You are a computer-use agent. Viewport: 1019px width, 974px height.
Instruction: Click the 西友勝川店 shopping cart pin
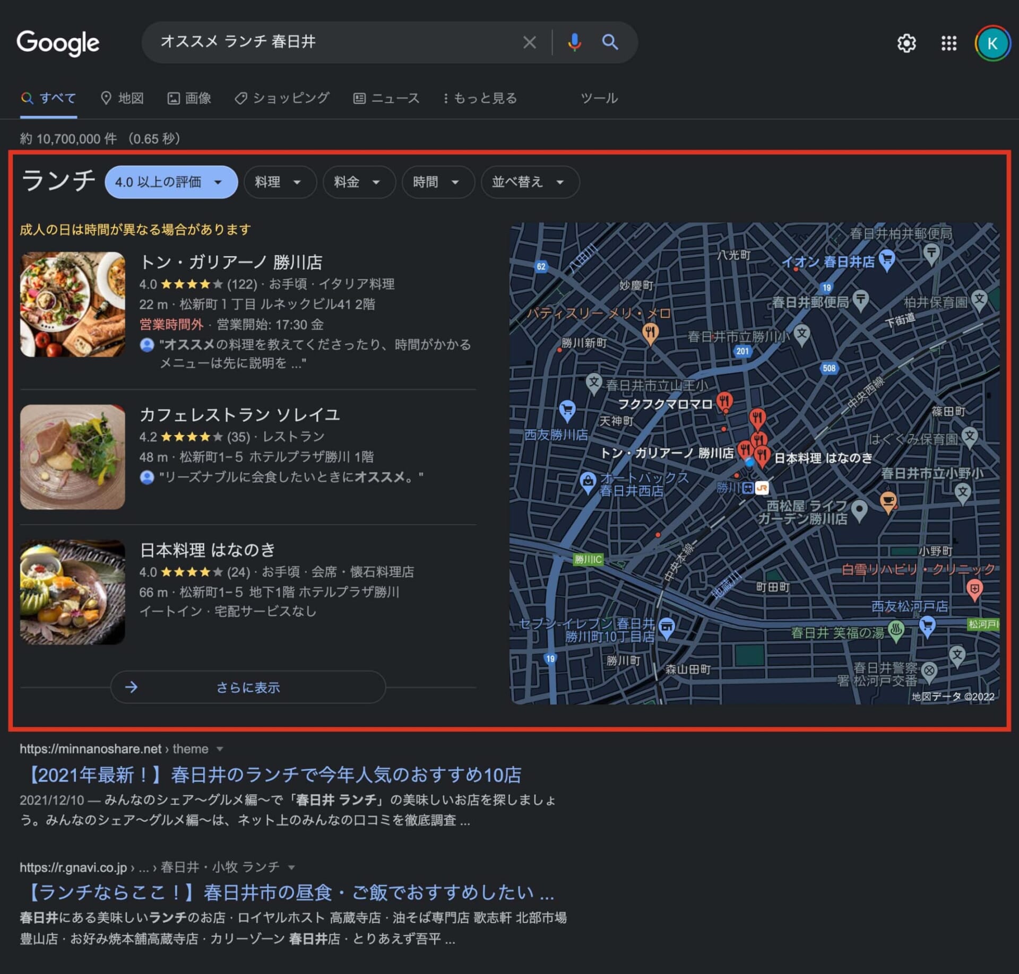click(x=567, y=410)
